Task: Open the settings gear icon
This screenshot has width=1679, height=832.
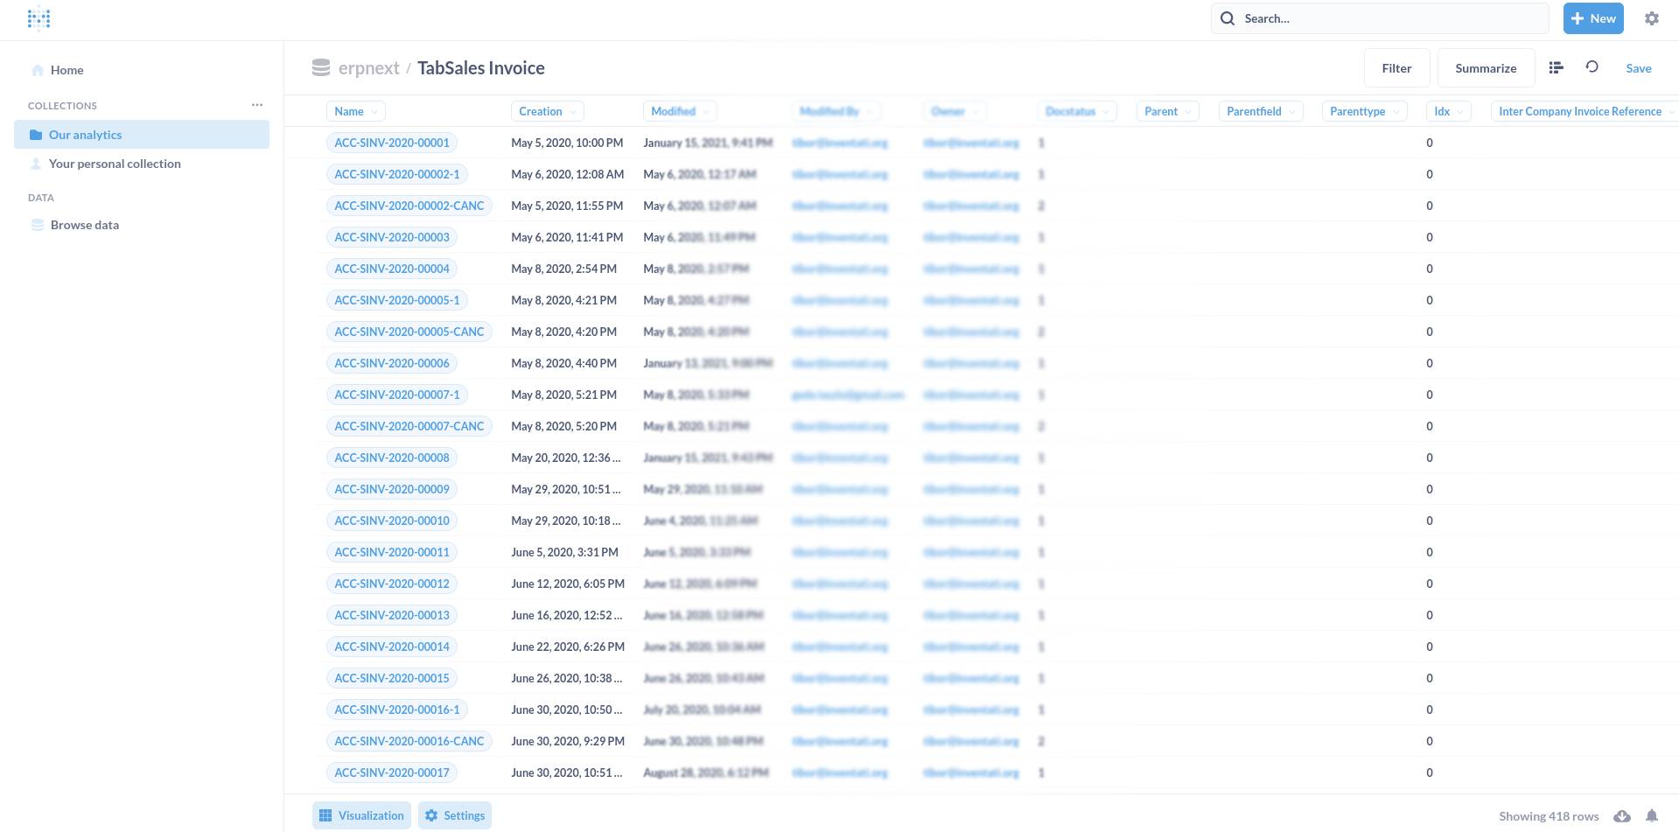Action: [1651, 18]
